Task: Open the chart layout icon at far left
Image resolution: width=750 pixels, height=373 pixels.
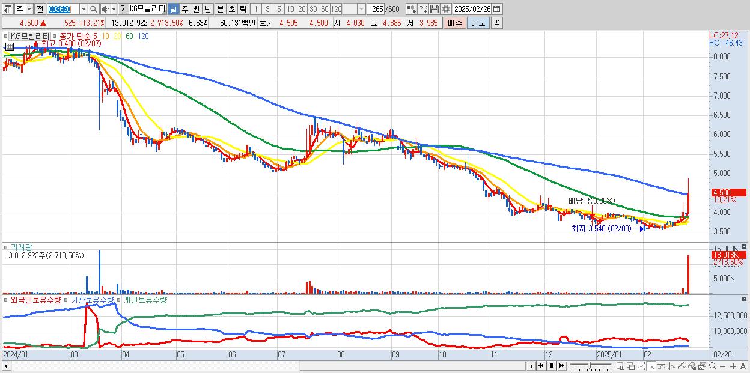Action: coord(8,9)
